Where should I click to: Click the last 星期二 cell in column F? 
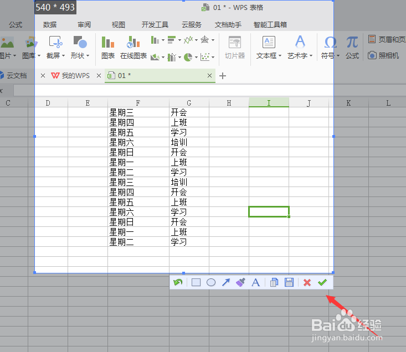tap(138, 241)
